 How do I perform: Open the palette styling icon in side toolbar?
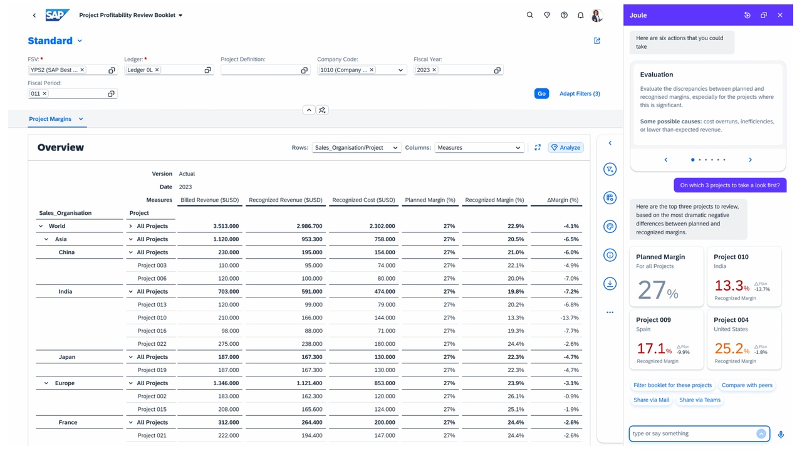(x=610, y=227)
